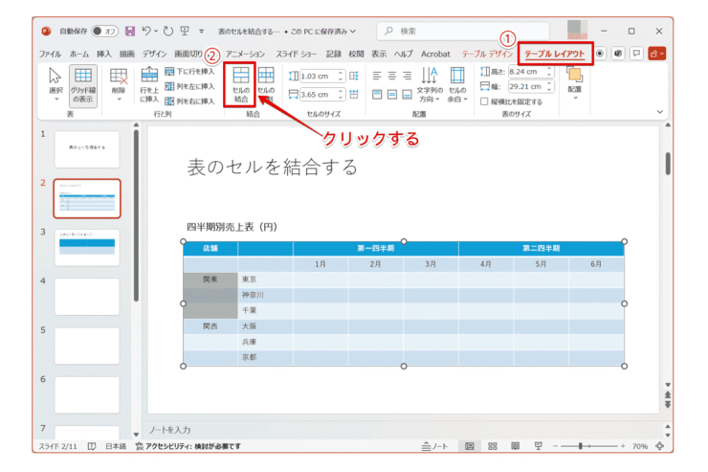Check lock aspect ratio (縦横比を固定する)
The height and width of the screenshot is (472, 708).
pos(484,101)
